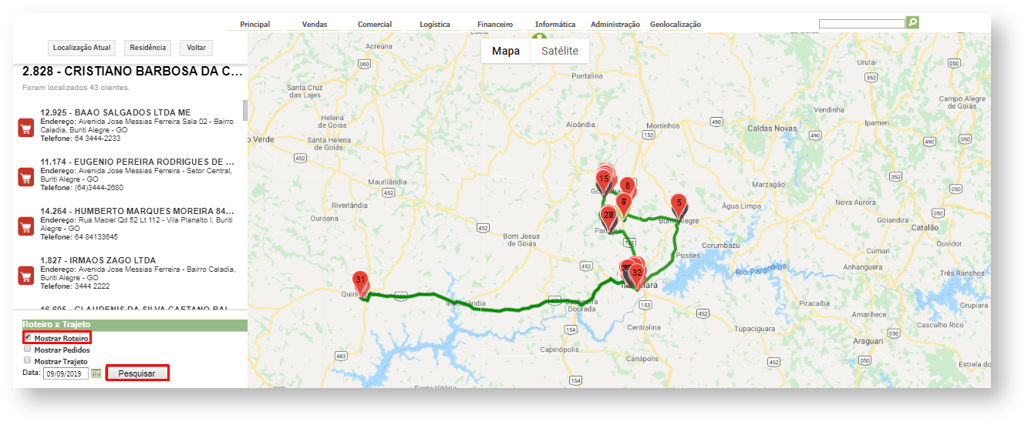The height and width of the screenshot is (425, 1028).
Task: Click the cart icon beside HUMBERTO MARQUES MOREIRA
Action: coord(25,226)
